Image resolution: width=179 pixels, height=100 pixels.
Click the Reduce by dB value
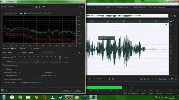(x=66, y=62)
